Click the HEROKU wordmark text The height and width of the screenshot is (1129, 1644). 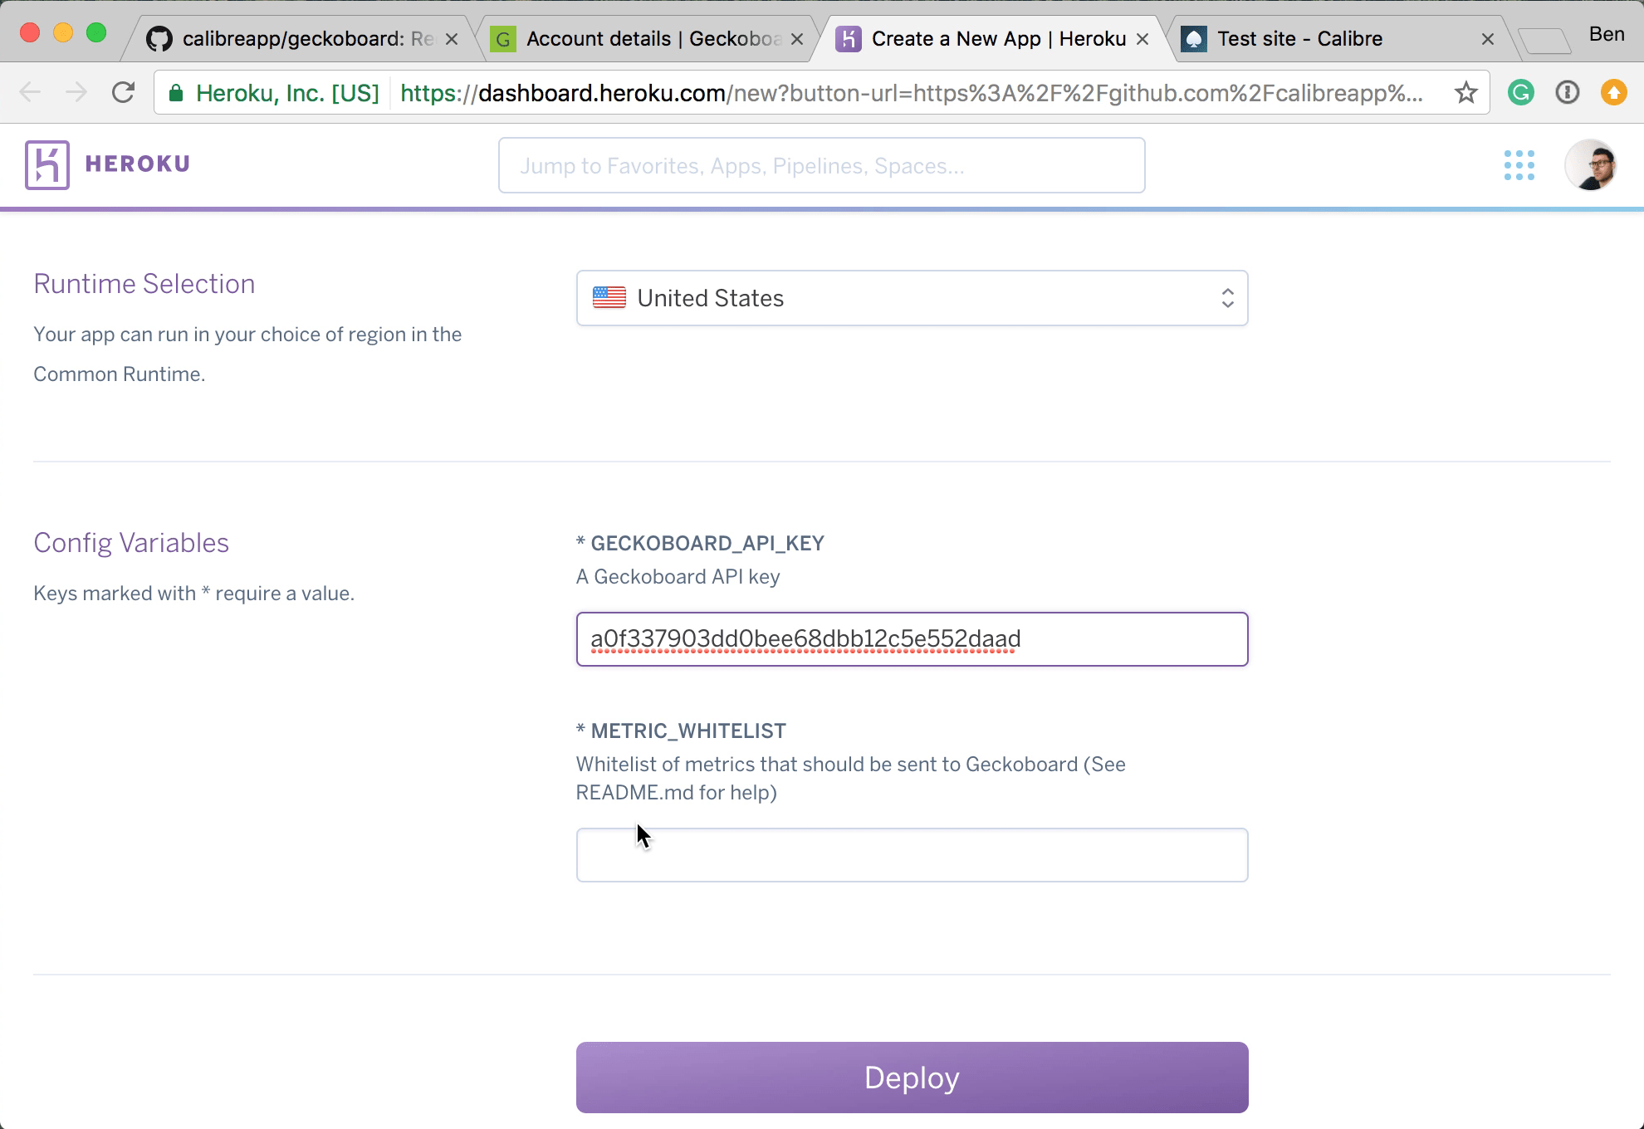pos(138,164)
